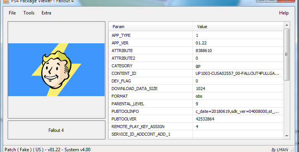Click the Fallout 4 title button
299x152 pixels.
coord(56,130)
